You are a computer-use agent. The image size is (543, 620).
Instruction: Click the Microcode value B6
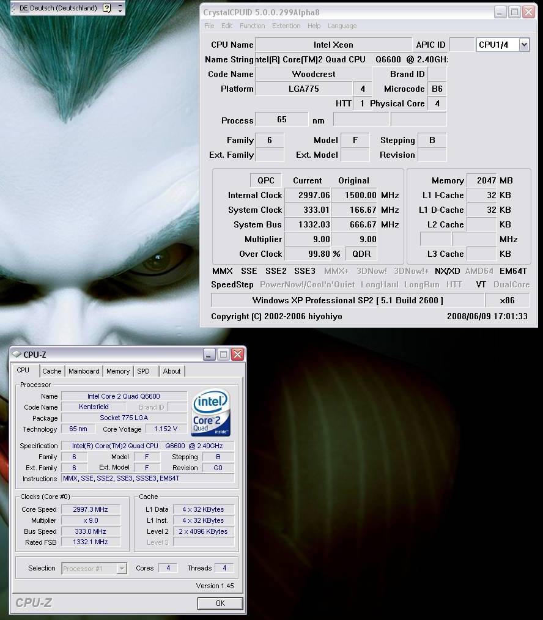[437, 89]
